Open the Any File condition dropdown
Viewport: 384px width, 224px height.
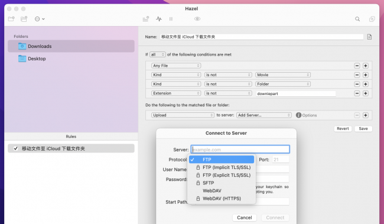click(x=176, y=66)
